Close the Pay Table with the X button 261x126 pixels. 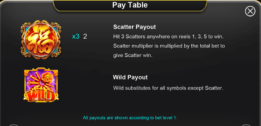pos(250,11)
